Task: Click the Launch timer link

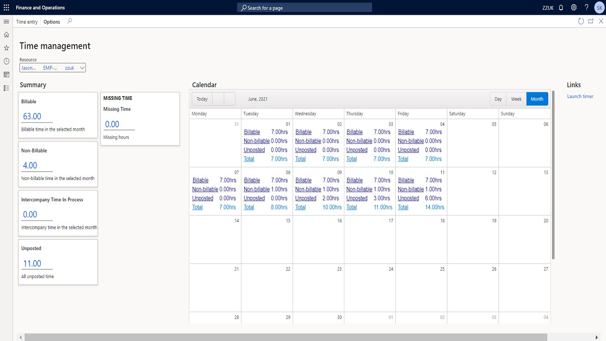Action: (x=580, y=97)
